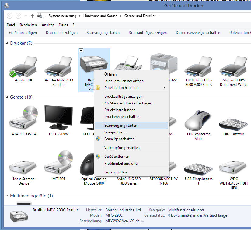Choose Druckaufträge anzeigen in context menu

(x=131, y=97)
